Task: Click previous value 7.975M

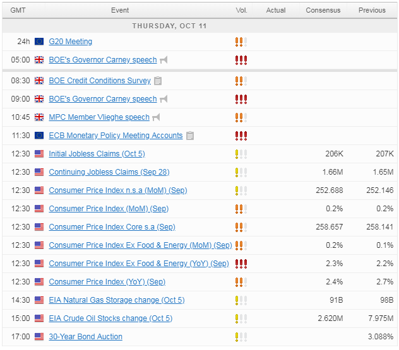Action: [x=381, y=318]
